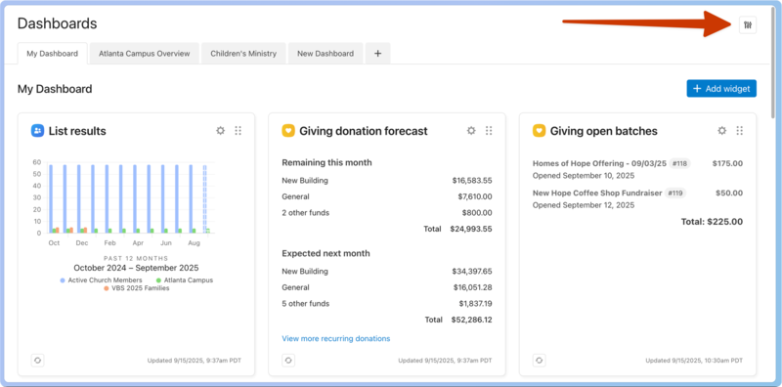Click the 'Remaining this month' heading
This screenshot has height=387, width=782.
(x=326, y=162)
